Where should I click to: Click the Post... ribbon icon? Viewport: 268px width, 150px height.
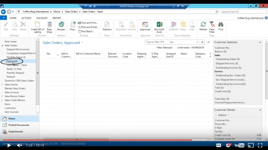pyautogui.click(x=73, y=26)
